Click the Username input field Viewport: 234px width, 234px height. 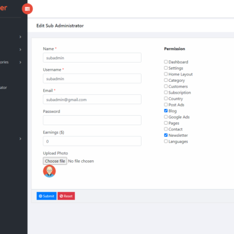point(92,78)
